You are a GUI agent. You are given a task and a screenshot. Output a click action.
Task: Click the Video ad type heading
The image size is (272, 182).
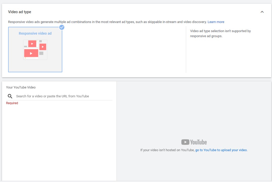point(20,12)
